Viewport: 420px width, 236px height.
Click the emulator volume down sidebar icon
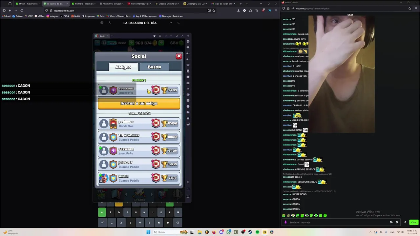[188, 59]
